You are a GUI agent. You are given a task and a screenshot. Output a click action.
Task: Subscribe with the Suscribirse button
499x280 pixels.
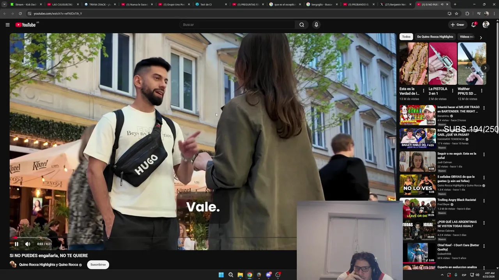(98, 264)
